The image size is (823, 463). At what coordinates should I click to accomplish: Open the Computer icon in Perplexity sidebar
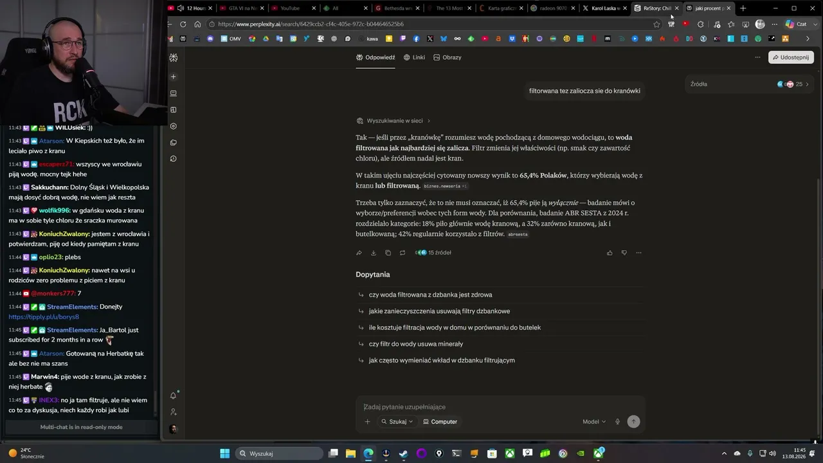point(173,93)
